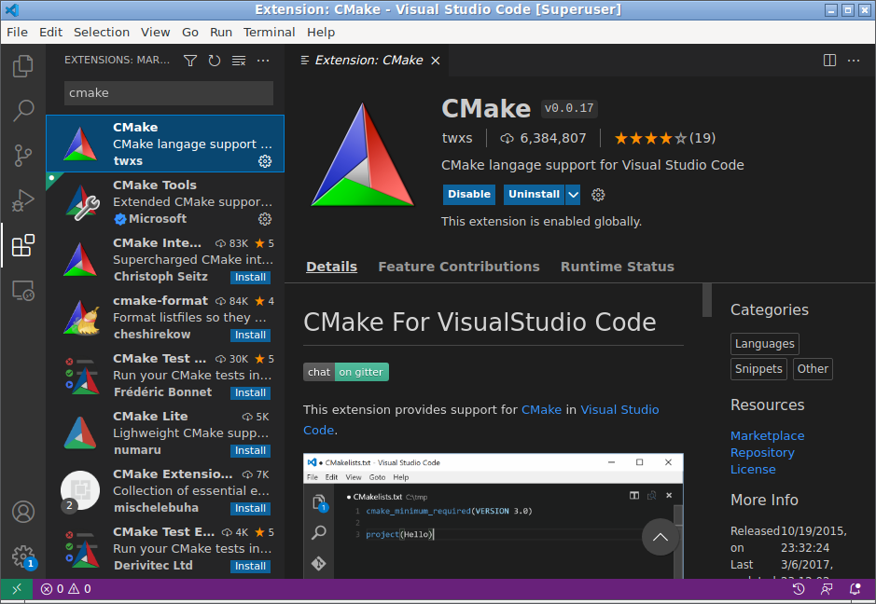Disable the CMake extension
The width and height of the screenshot is (876, 604).
(x=468, y=194)
